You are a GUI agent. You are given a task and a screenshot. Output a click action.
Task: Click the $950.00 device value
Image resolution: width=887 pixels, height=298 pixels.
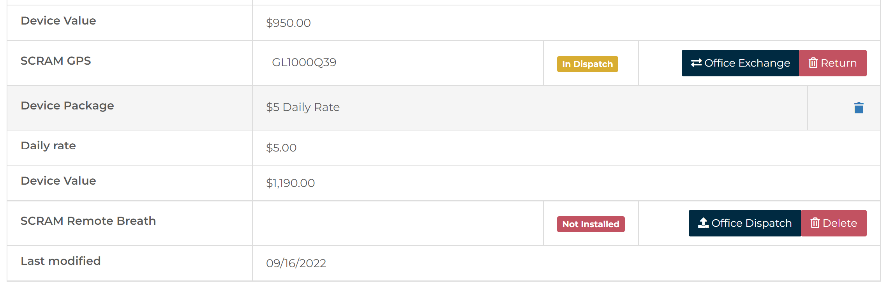[x=288, y=23]
